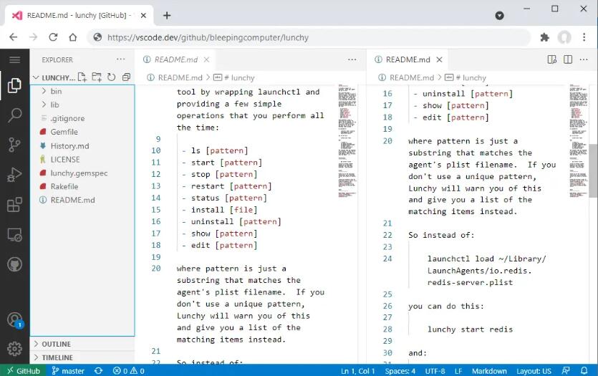The height and width of the screenshot is (376, 598).
Task: Open the Run and Debug view
Action: click(x=14, y=175)
